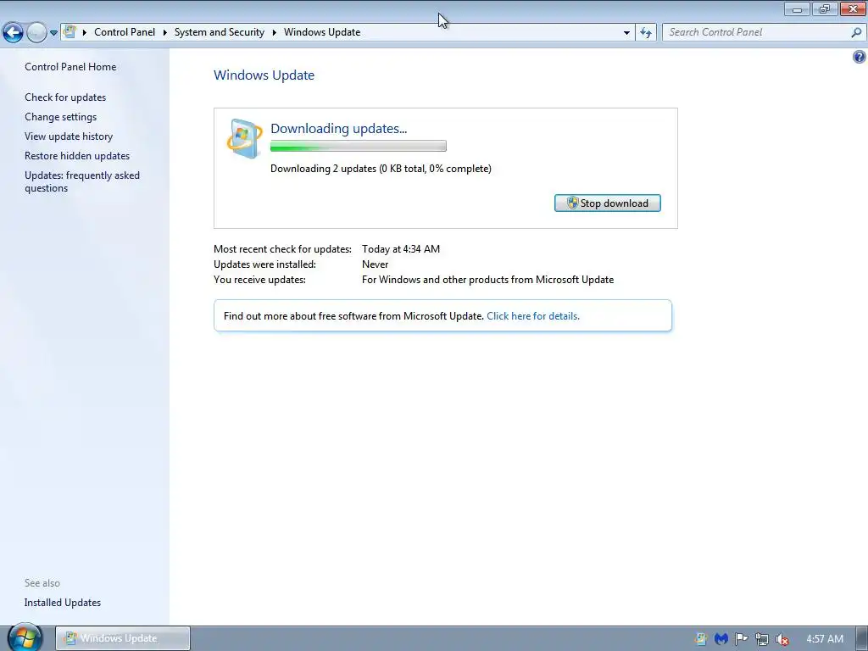Viewport: 868px width, 651px height.
Task: Click the Stop download button
Action: pos(607,203)
